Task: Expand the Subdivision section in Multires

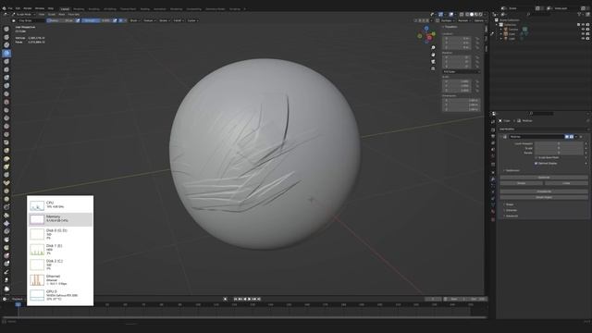Action: [512, 170]
